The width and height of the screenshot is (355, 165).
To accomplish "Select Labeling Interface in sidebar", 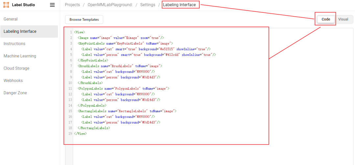I will tap(29, 31).
